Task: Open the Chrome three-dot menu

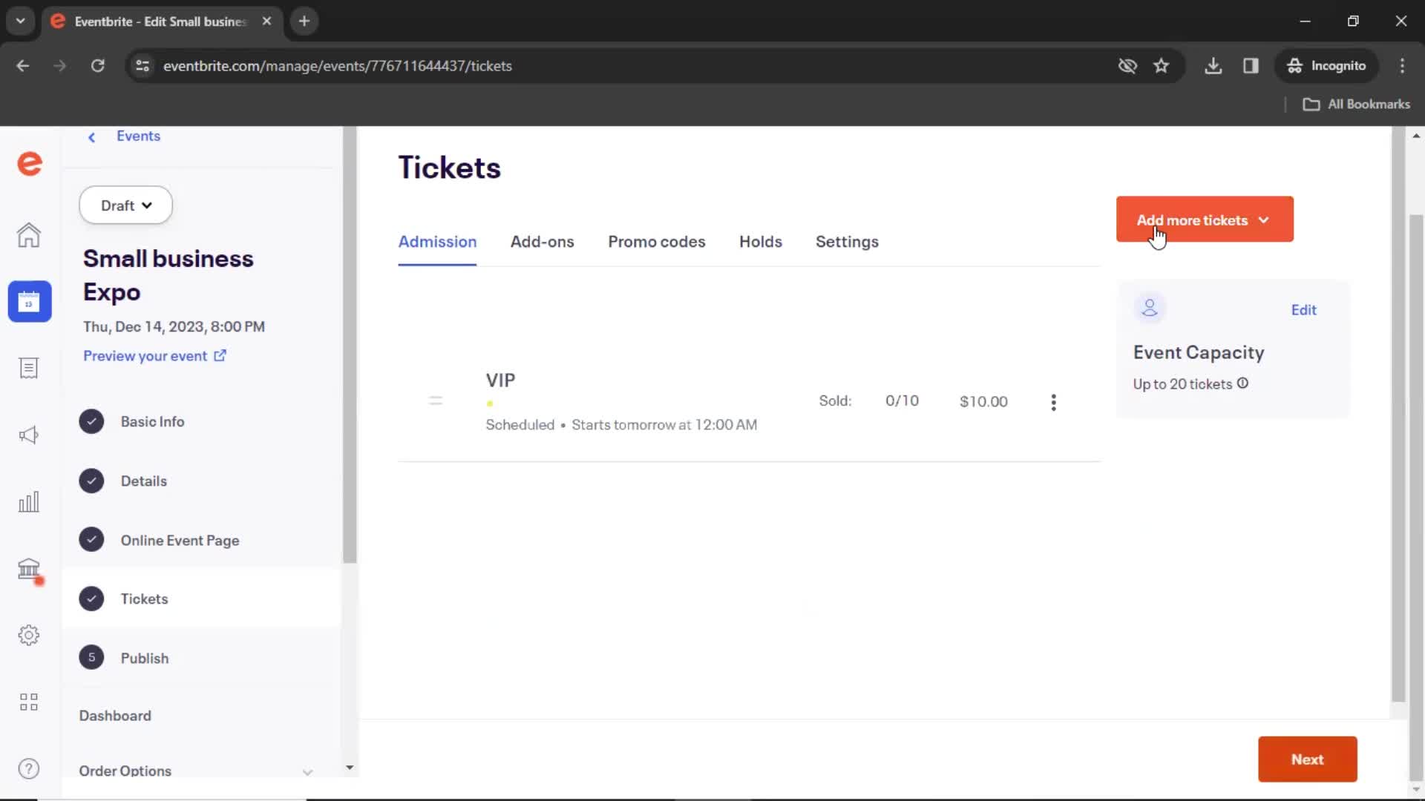Action: [x=1402, y=66]
